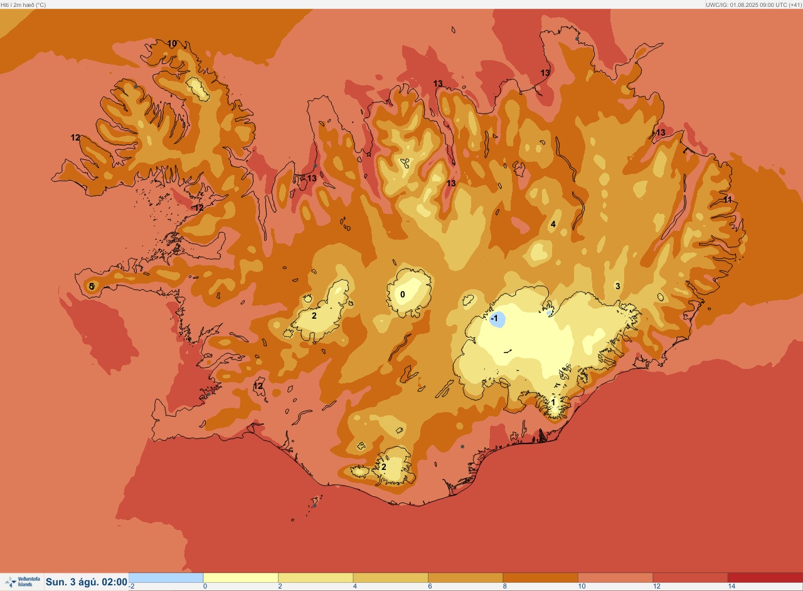Screen dimensions: 803x591
Task: Click the legend tick value 8
Action: click(505, 587)
